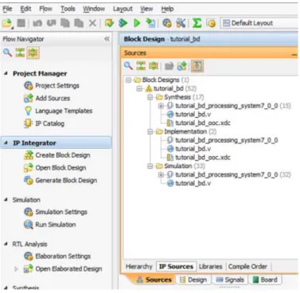
Task: Click the Expand All icon in the Sources toolbar
Action: 154,65
